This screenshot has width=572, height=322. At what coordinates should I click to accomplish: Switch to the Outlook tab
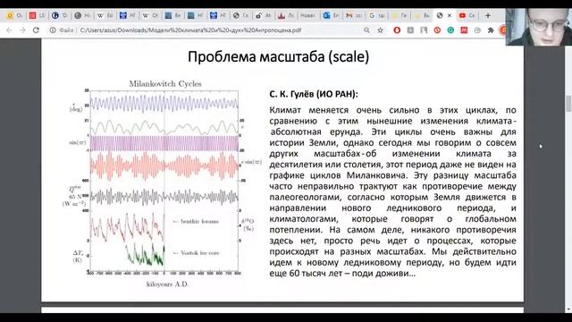[331, 15]
